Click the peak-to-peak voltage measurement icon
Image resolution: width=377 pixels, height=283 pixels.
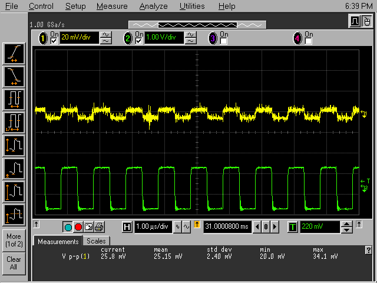point(14,145)
